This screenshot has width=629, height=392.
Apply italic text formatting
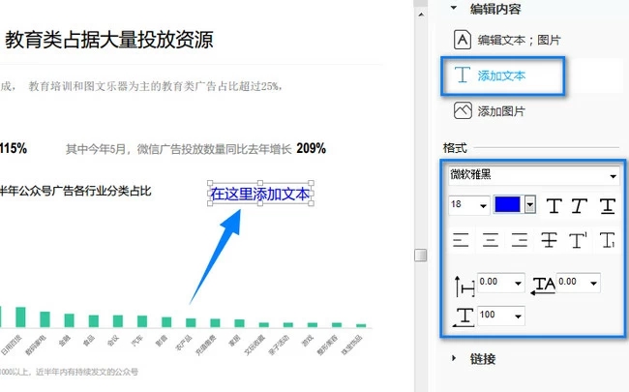(x=580, y=205)
